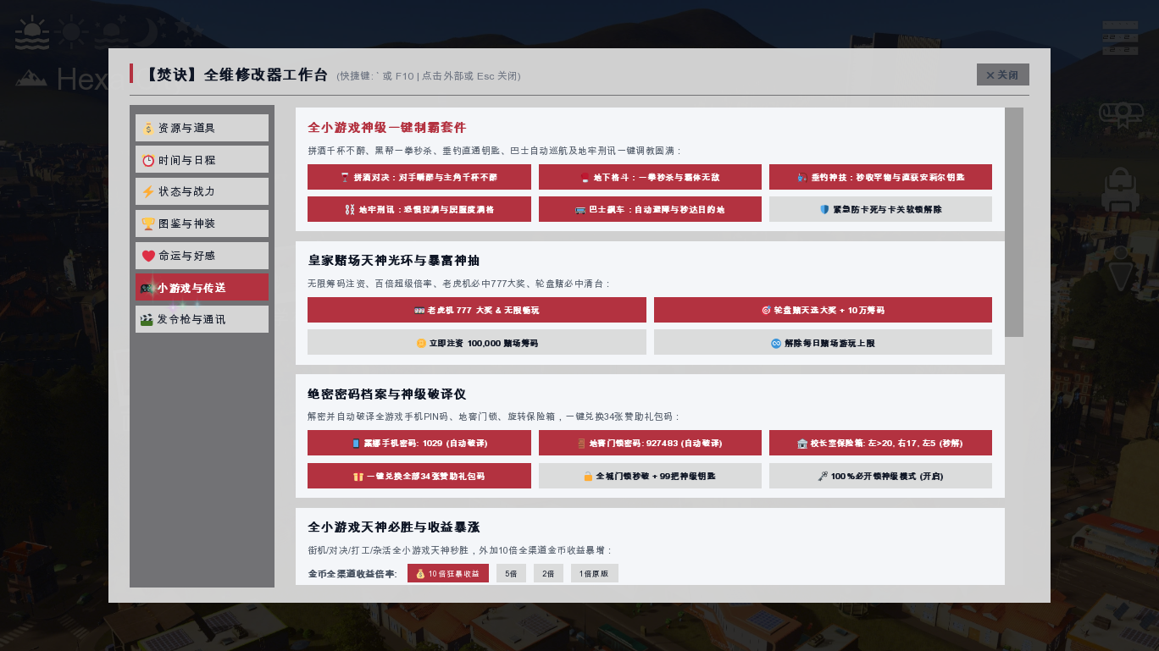The width and height of the screenshot is (1159, 651).
Task: Open the stacked menu icon at the game's top right
Action: coord(1120,38)
